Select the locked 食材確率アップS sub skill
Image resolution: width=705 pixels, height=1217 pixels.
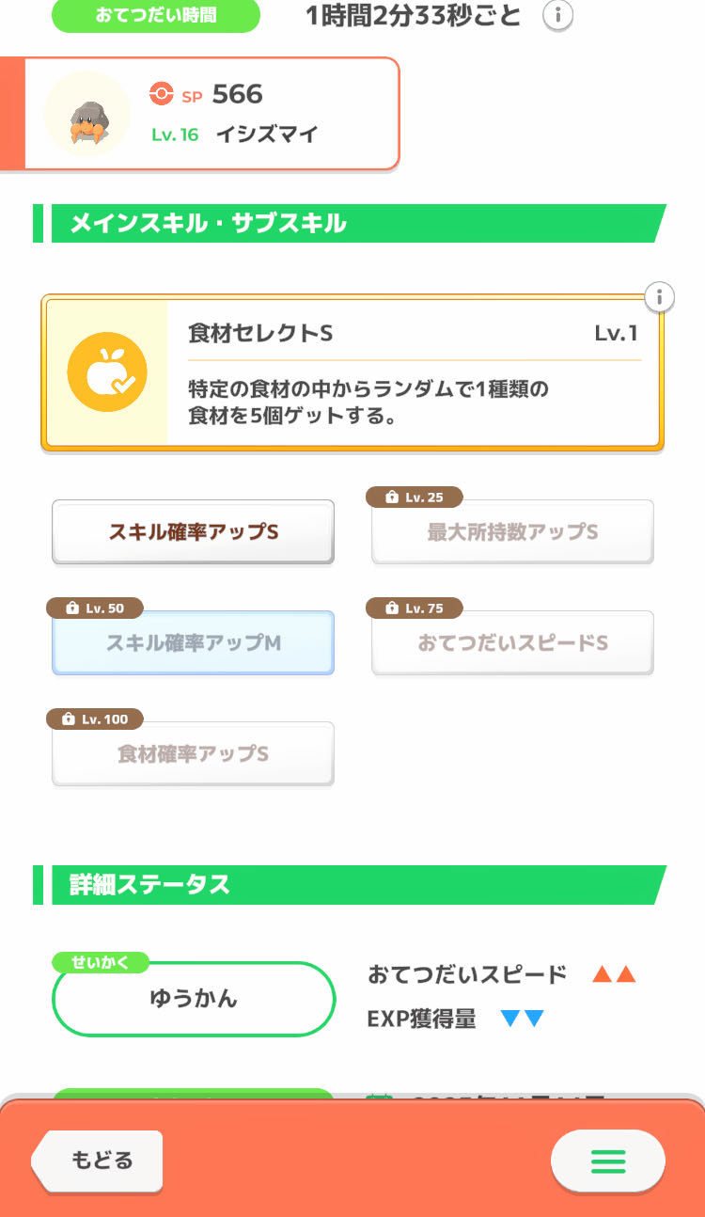pos(193,754)
